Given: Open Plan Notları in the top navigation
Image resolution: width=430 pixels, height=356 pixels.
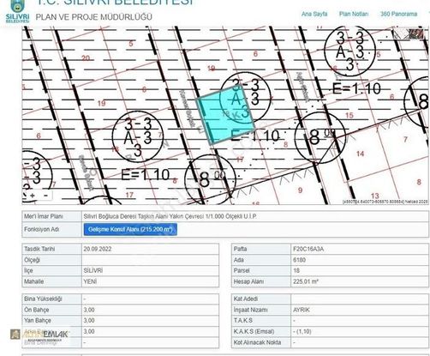Looking at the screenshot, I should point(354,14).
